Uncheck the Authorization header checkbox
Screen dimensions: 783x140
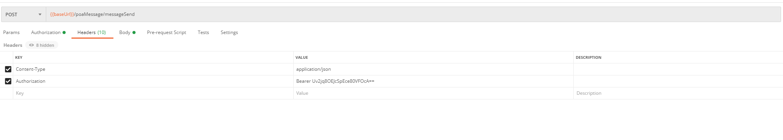pos(8,81)
